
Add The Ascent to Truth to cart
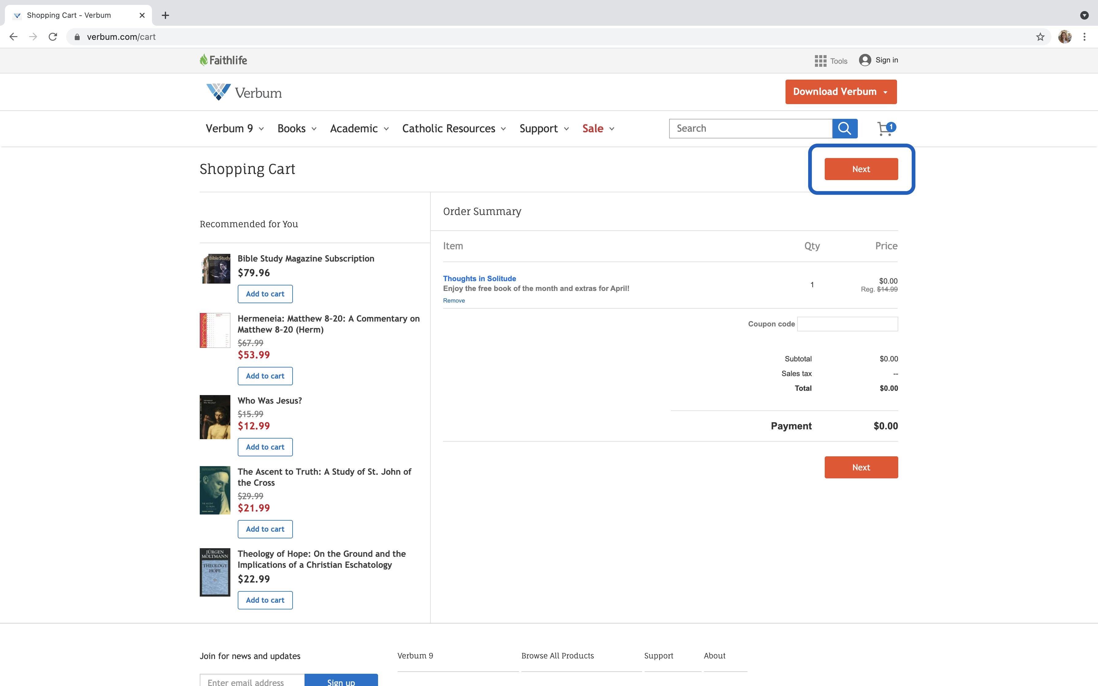click(265, 529)
